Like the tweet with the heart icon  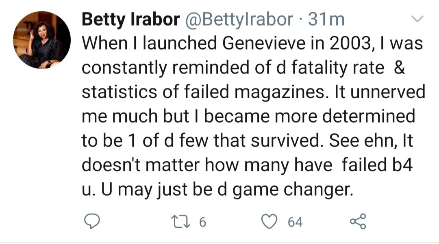click(268, 221)
